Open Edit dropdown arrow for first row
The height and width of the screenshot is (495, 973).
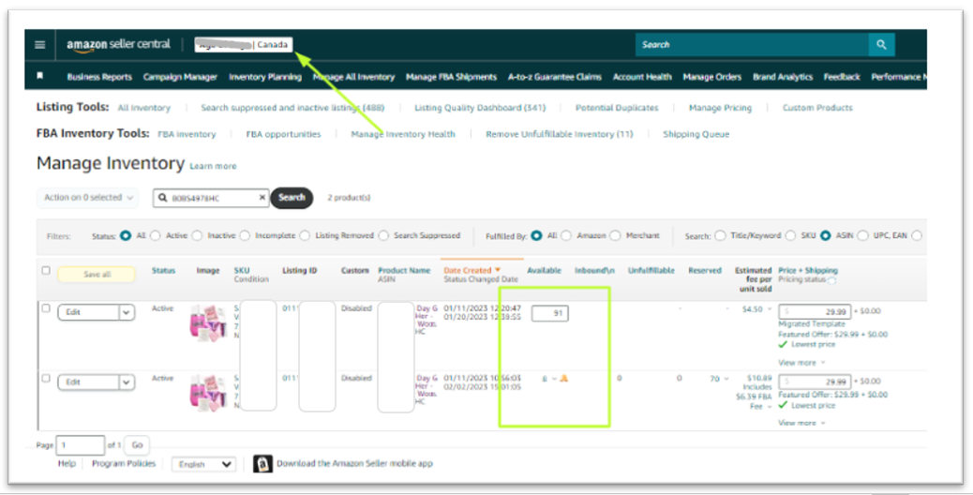pyautogui.click(x=127, y=312)
